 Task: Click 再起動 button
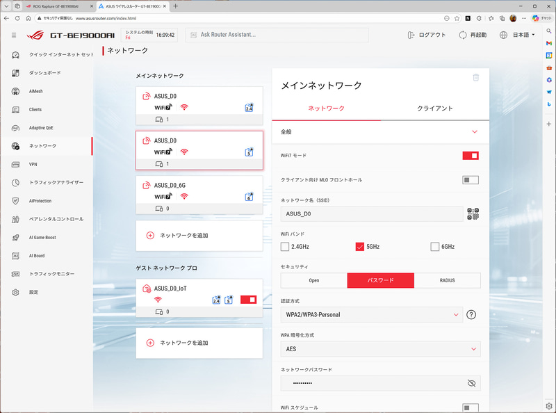(x=473, y=35)
